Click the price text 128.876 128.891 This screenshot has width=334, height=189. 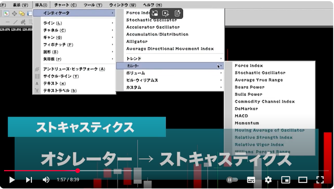point(11,30)
